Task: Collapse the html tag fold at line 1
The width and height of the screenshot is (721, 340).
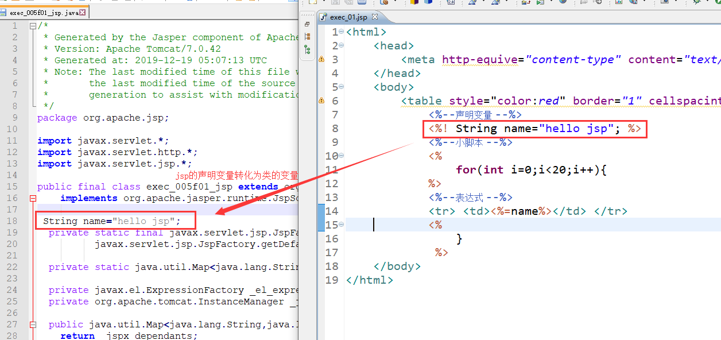Action: [x=342, y=32]
